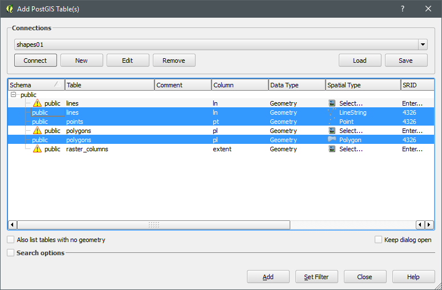Open the shapes01 connection dropdown

tap(423, 45)
